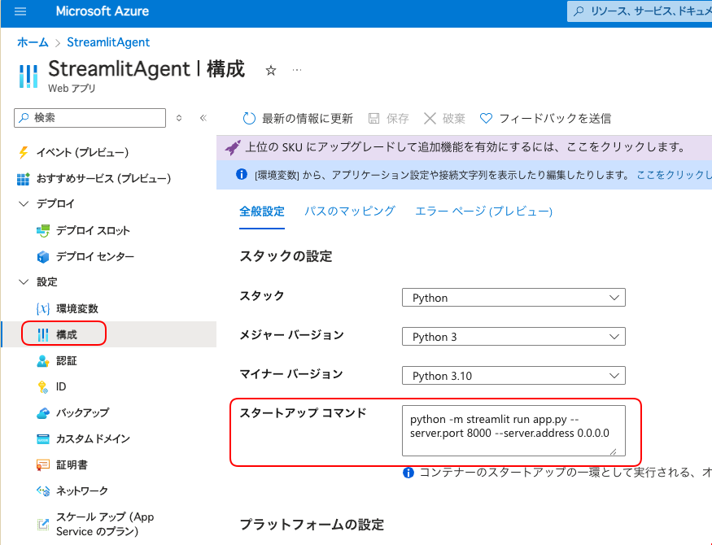The width and height of the screenshot is (712, 545).
Task: Open the ID sidebar item
Action: 61,386
